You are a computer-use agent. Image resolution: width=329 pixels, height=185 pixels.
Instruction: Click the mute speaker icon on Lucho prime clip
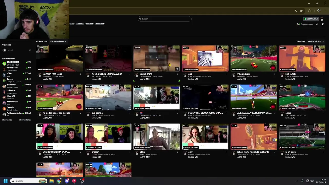pos(177,69)
